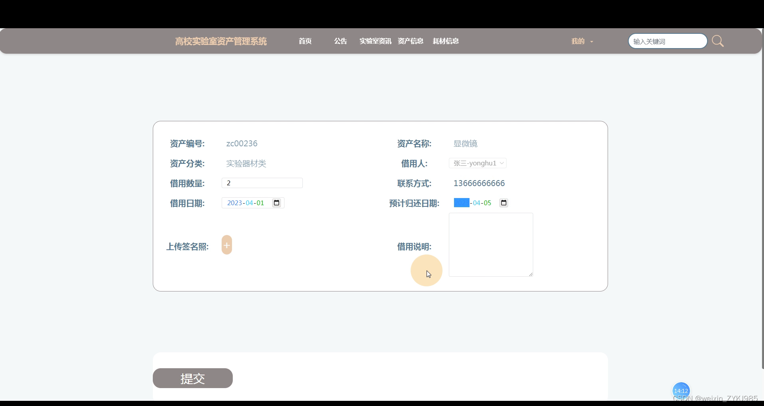Open the 借用人 dropdown showing 张三-yonghu1
This screenshot has height=406, width=764.
(477, 163)
